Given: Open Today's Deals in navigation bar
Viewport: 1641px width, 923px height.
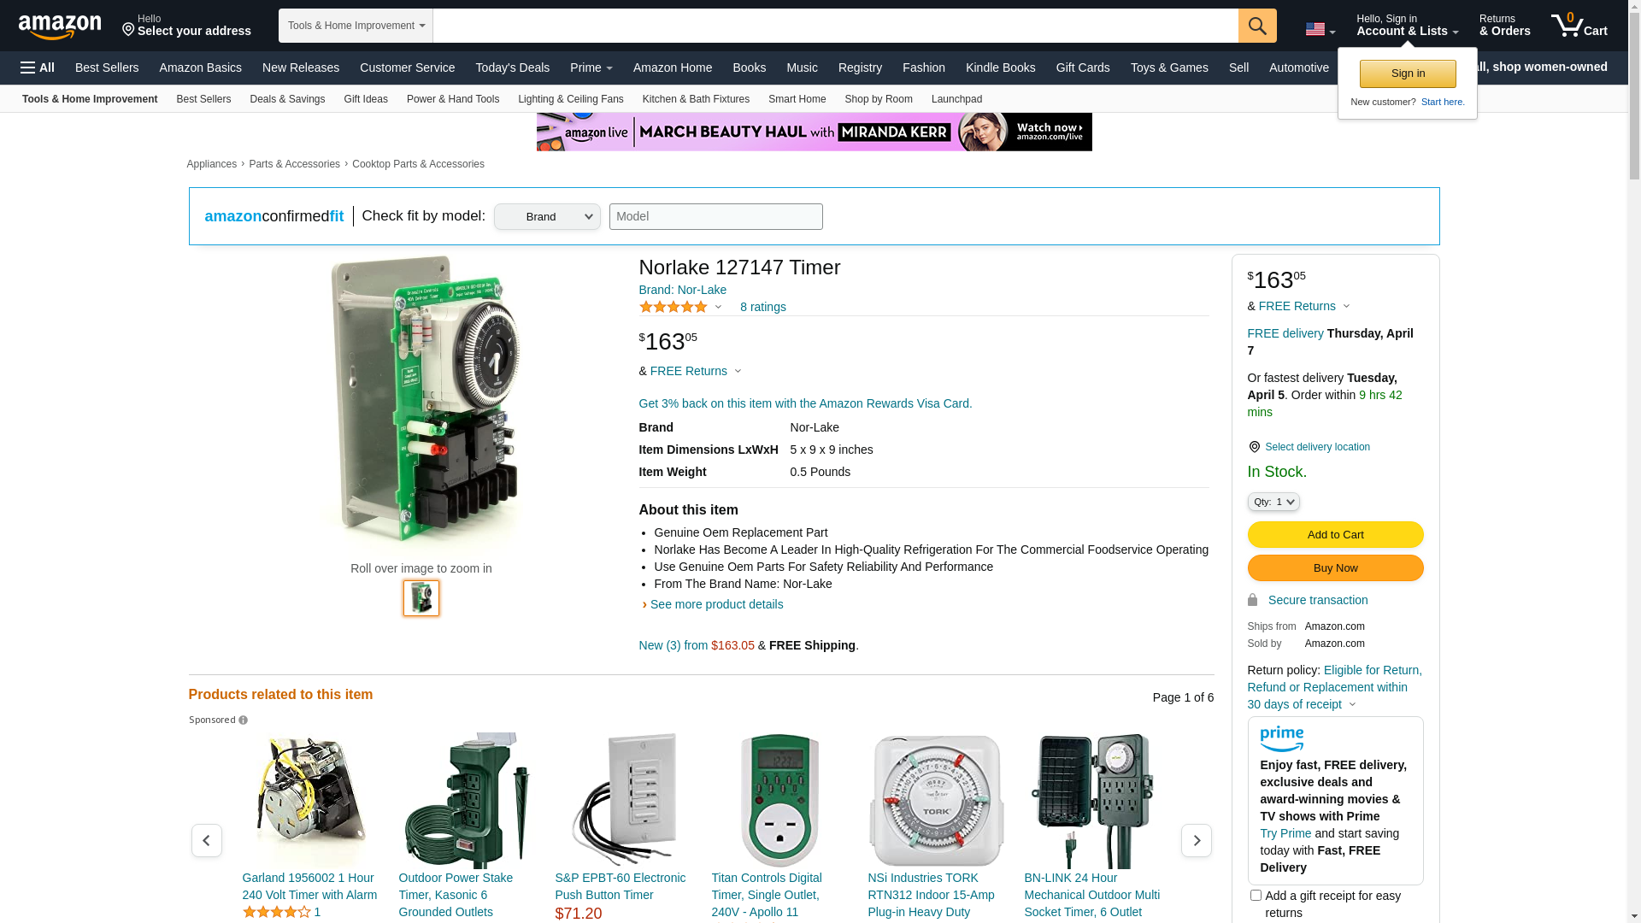Looking at the screenshot, I should coord(512,68).
